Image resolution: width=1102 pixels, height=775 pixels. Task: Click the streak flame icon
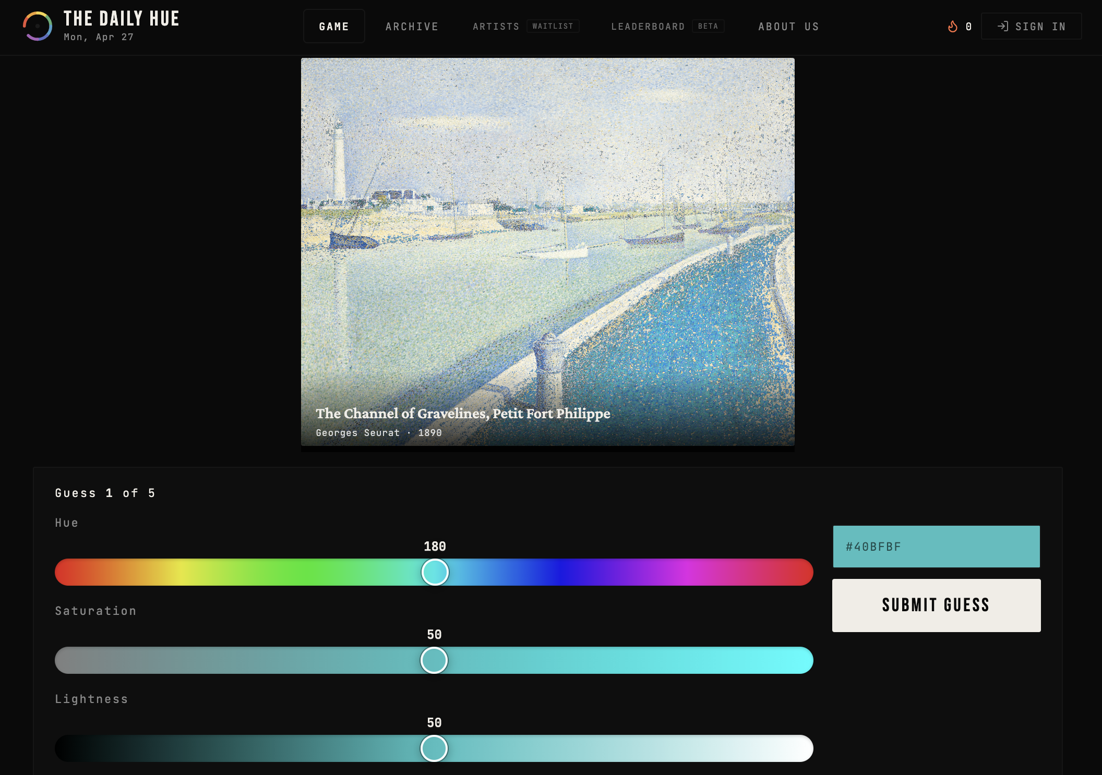coord(953,26)
